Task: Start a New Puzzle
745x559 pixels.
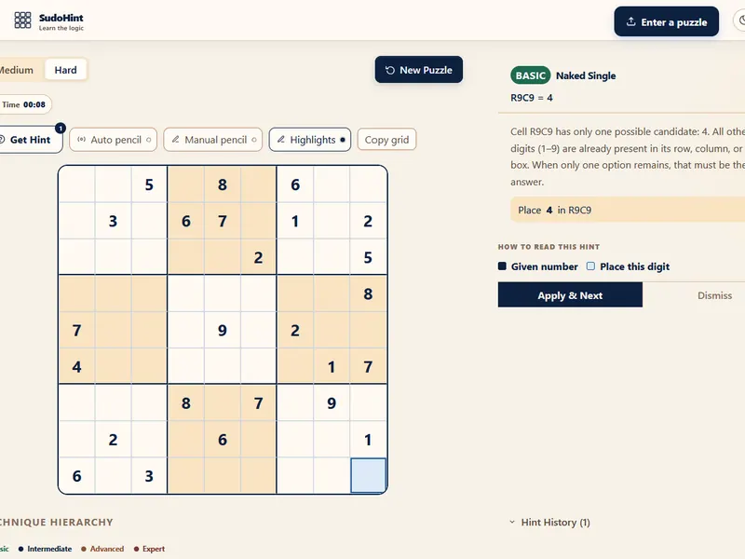Action: 418,70
